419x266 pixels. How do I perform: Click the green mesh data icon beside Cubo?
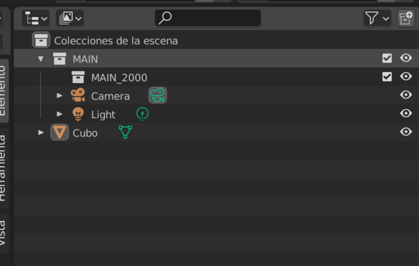(125, 133)
